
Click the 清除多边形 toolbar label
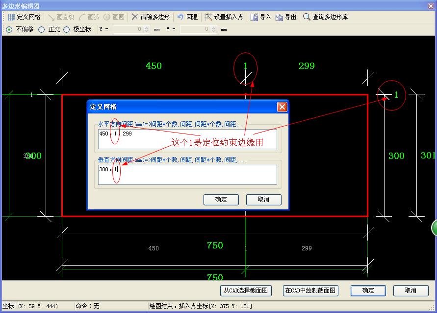(x=155, y=17)
